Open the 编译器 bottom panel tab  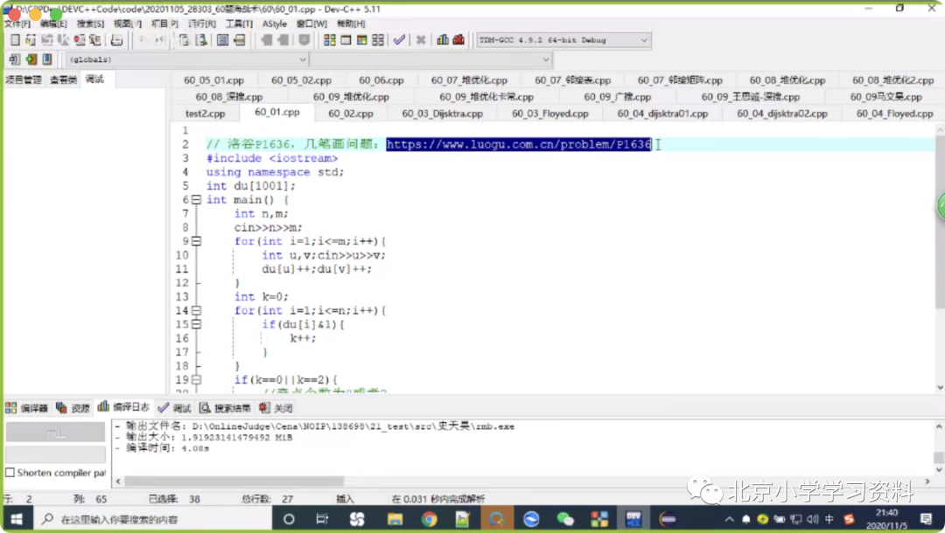click(x=27, y=408)
